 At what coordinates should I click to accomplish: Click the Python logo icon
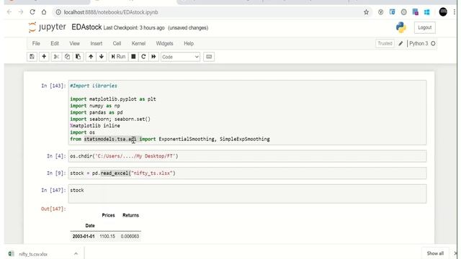400,27
